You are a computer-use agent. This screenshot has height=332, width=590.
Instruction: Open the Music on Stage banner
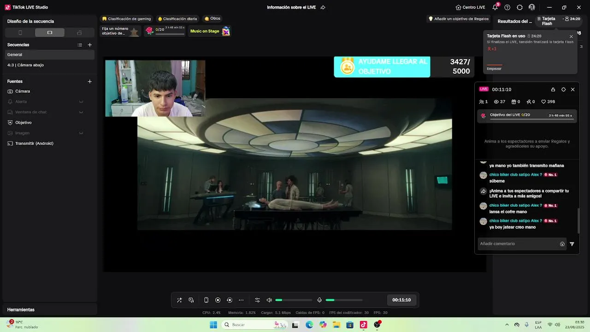(x=210, y=31)
